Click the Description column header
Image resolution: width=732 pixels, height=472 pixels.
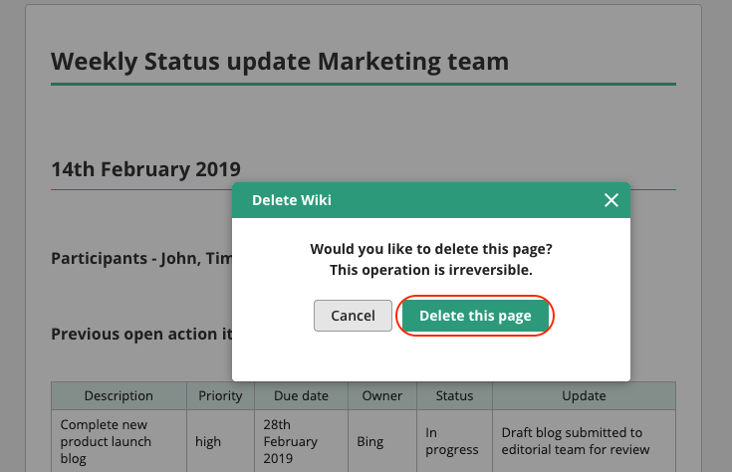119,395
